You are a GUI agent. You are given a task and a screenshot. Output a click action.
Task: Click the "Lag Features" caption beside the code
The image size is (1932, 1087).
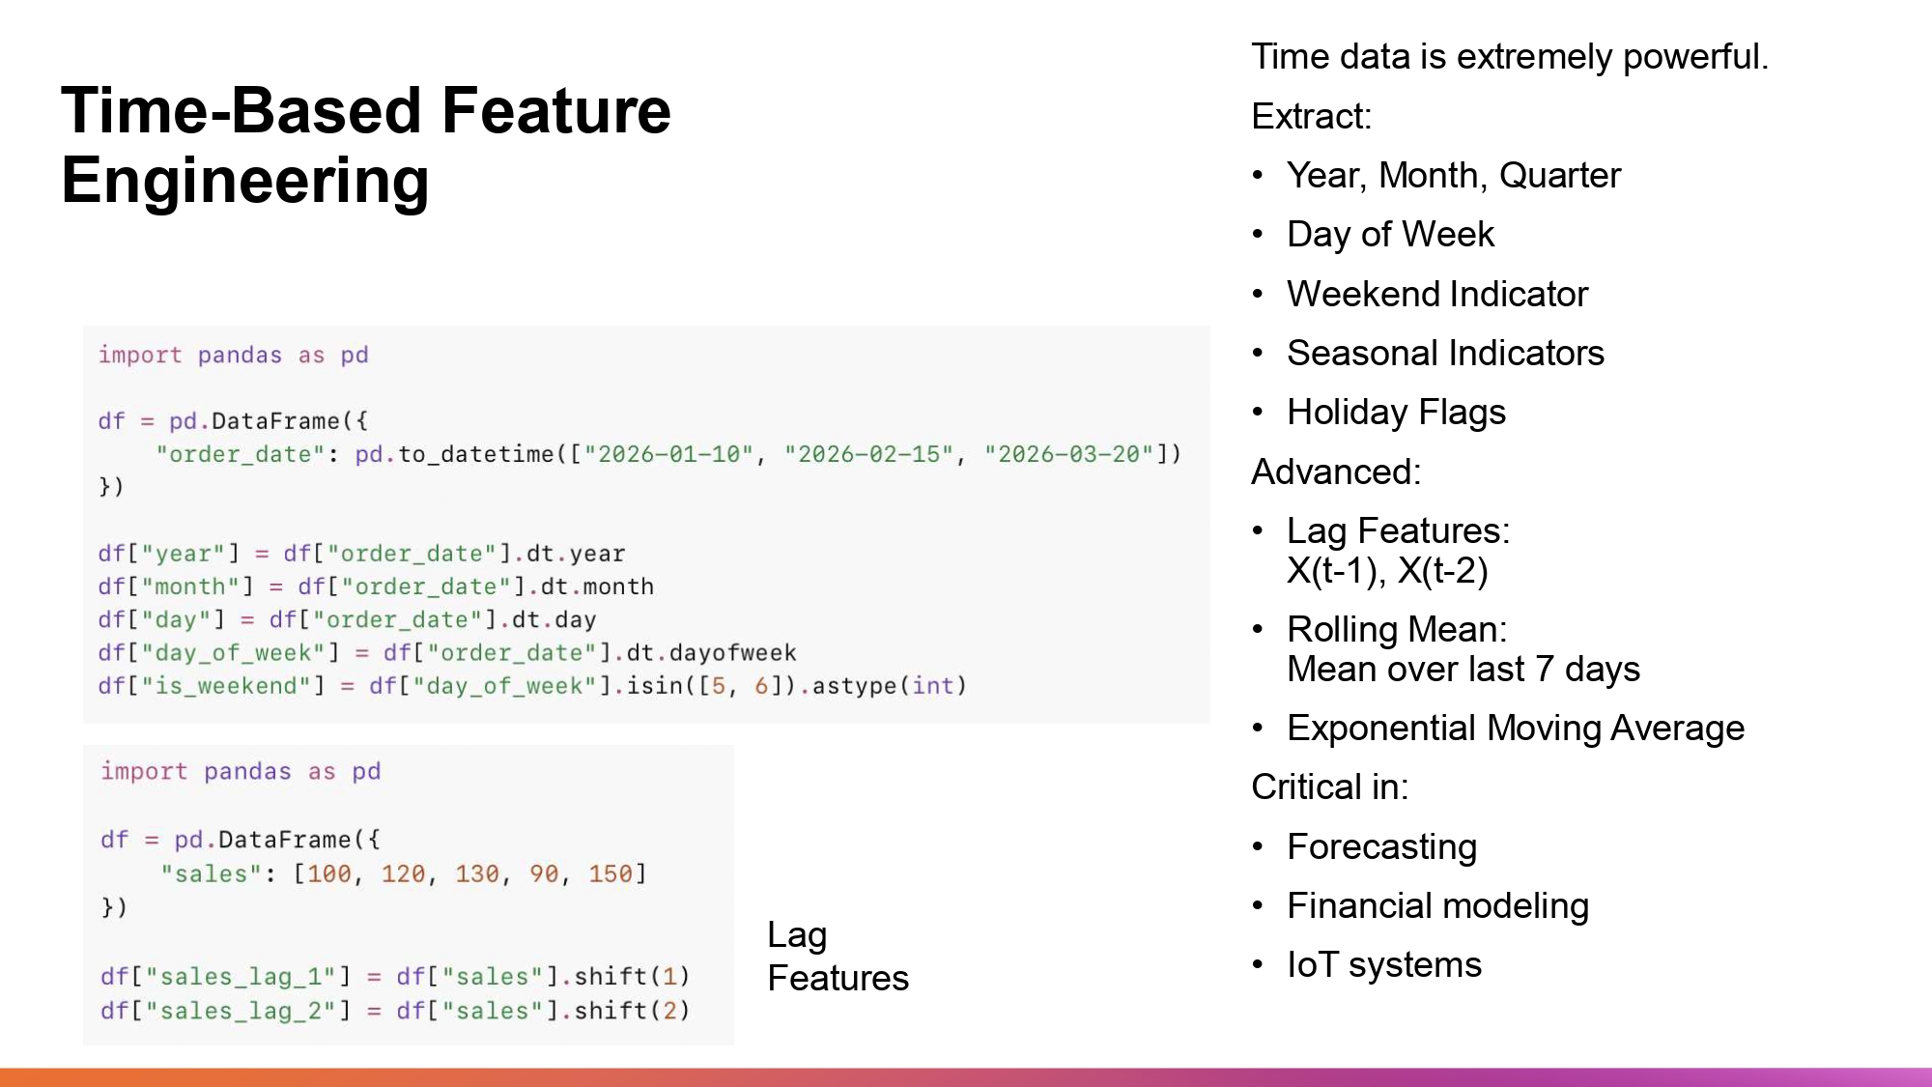(837, 957)
